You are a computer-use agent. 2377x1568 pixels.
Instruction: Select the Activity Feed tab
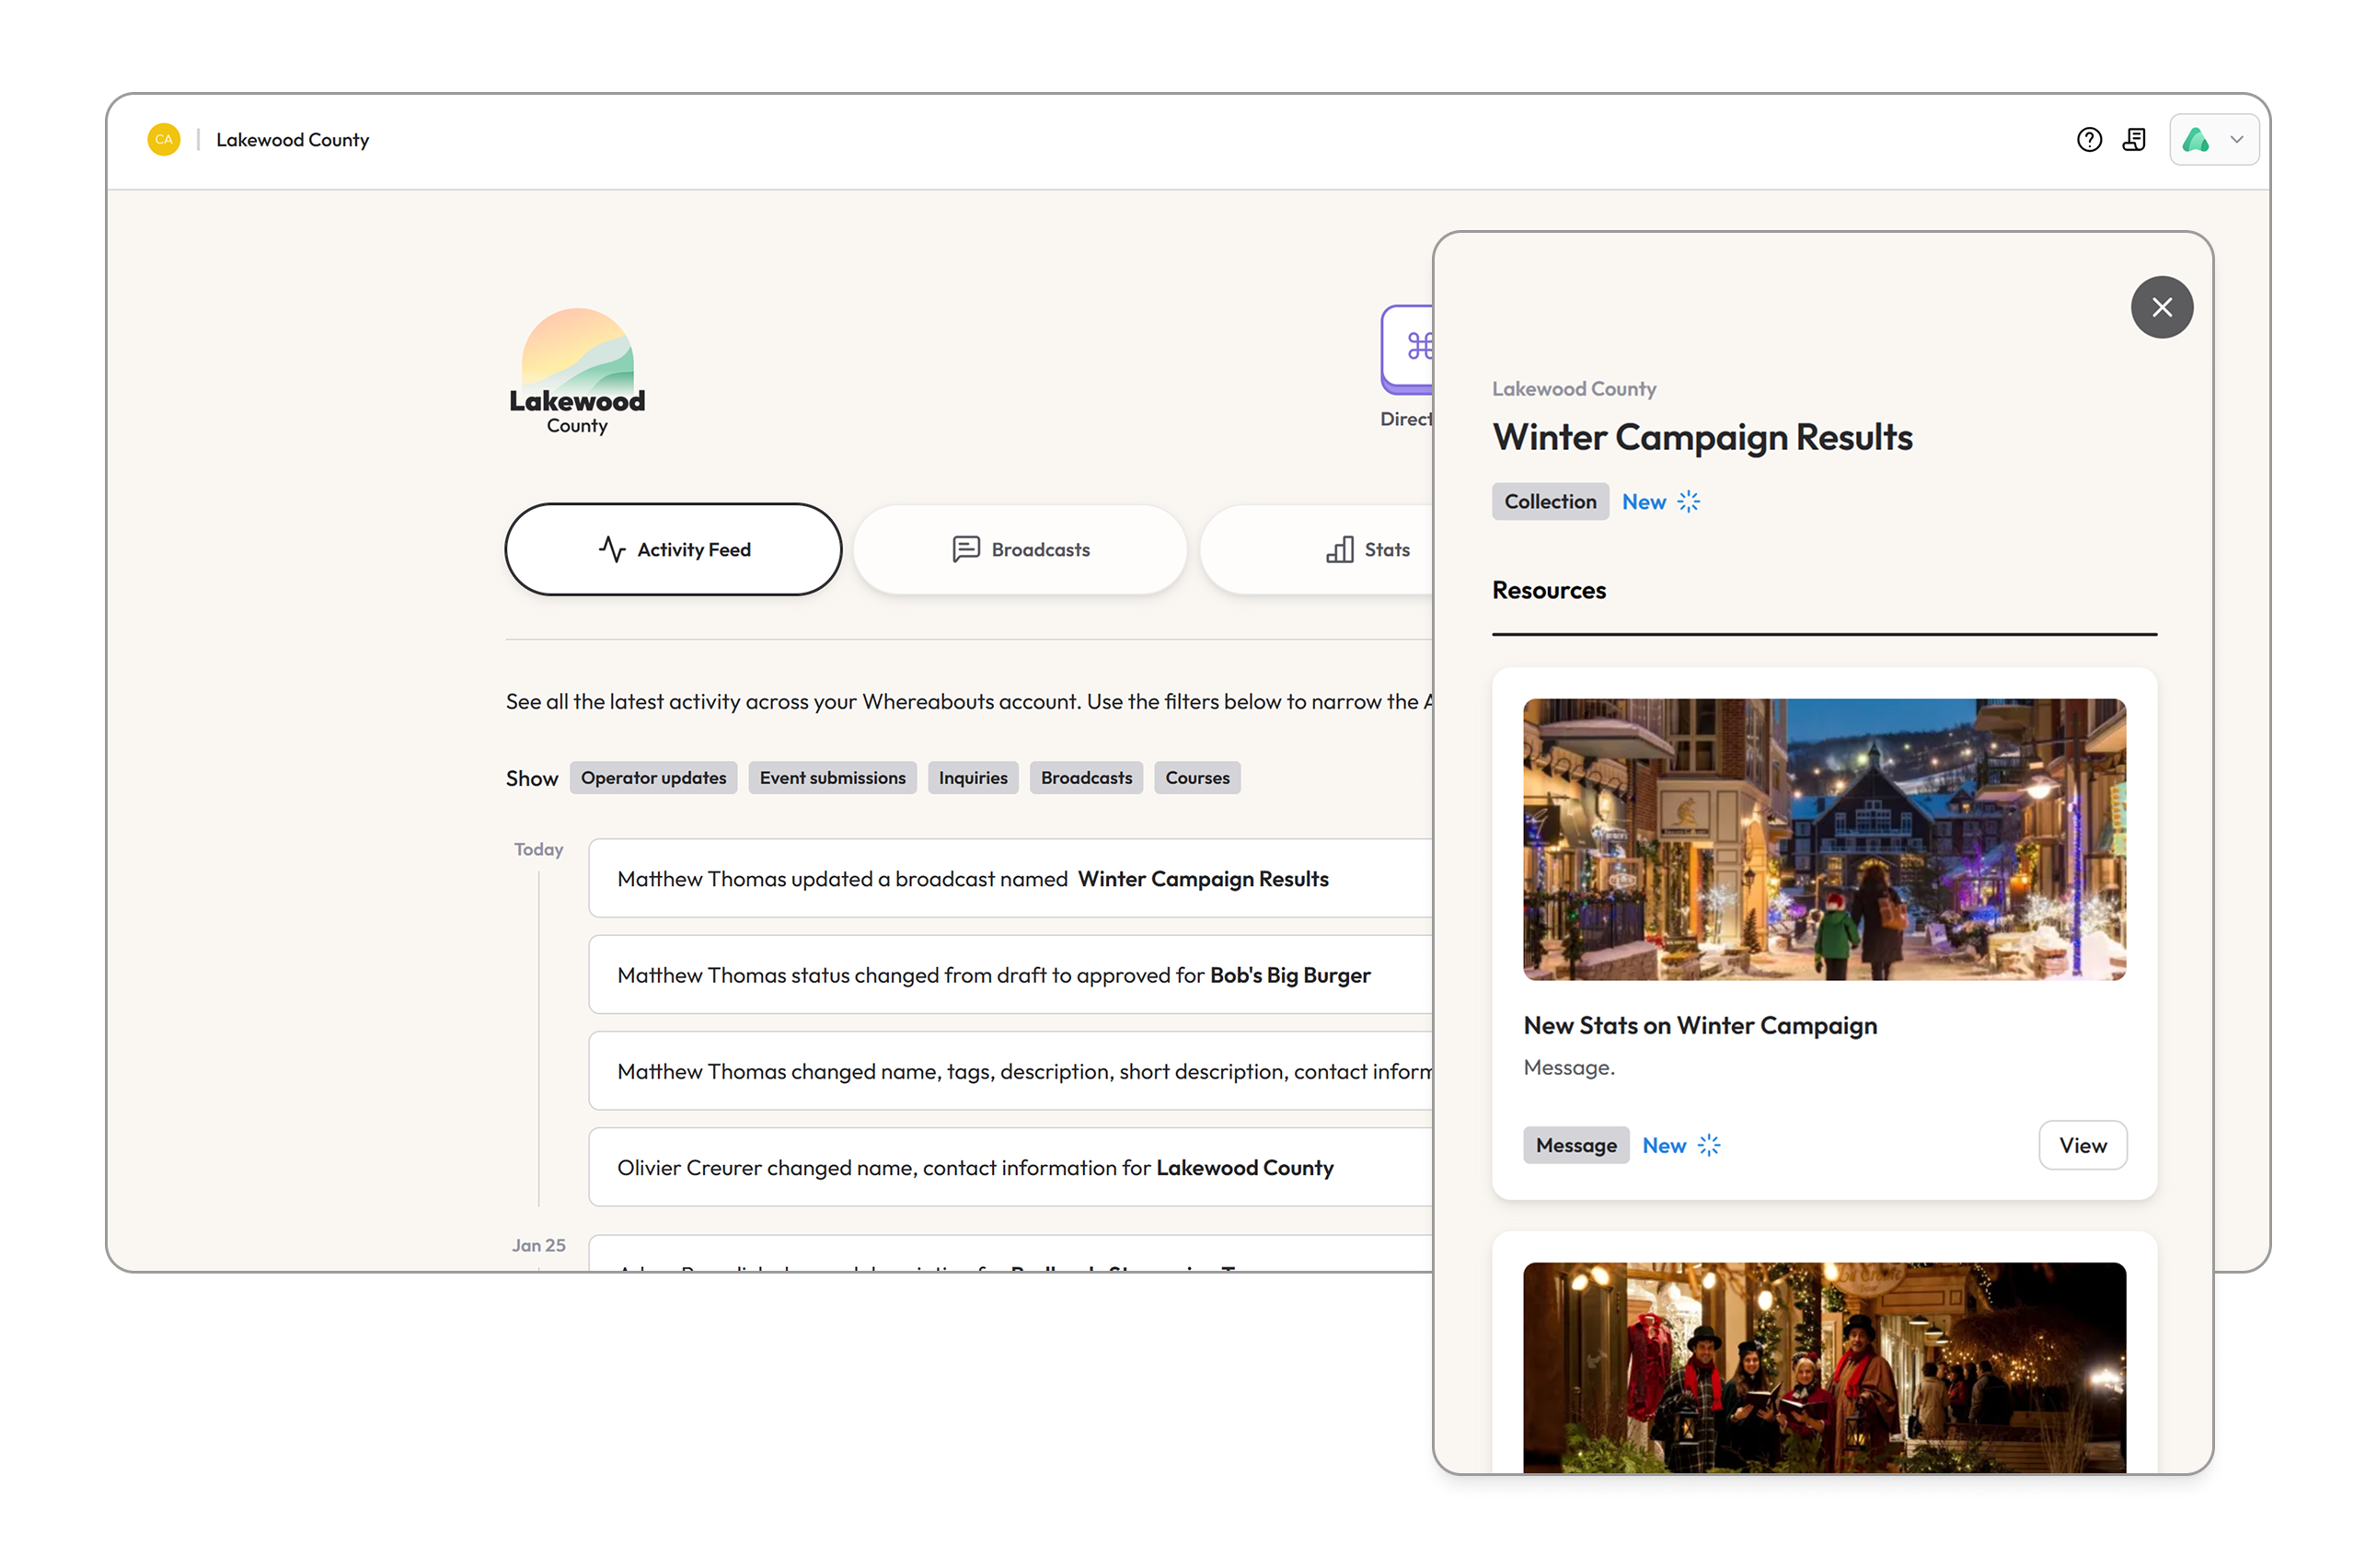(x=673, y=550)
